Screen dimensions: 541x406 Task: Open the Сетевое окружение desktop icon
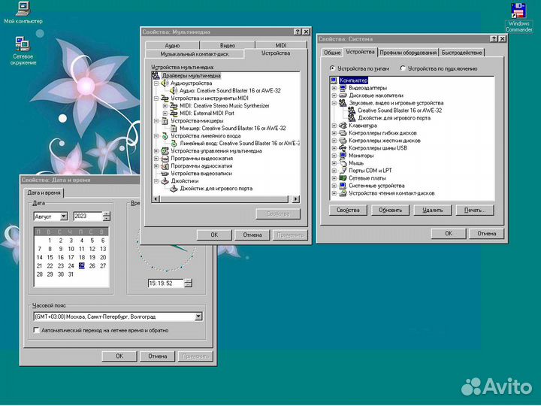(23, 46)
